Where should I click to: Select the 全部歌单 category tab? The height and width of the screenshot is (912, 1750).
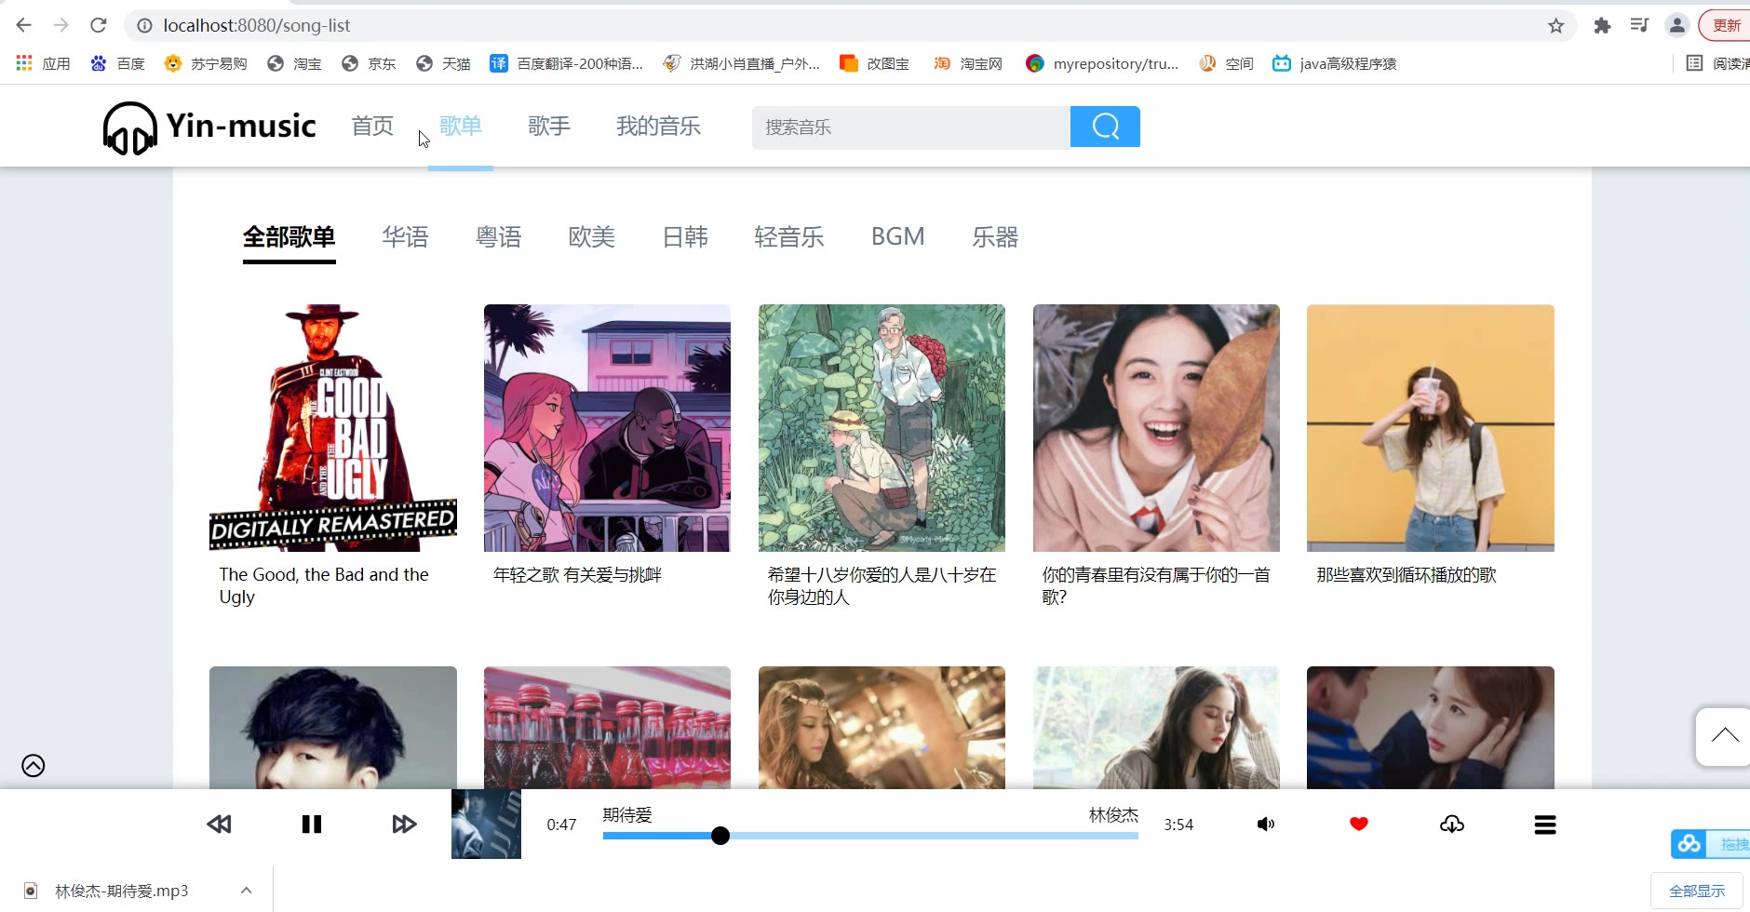coord(289,237)
